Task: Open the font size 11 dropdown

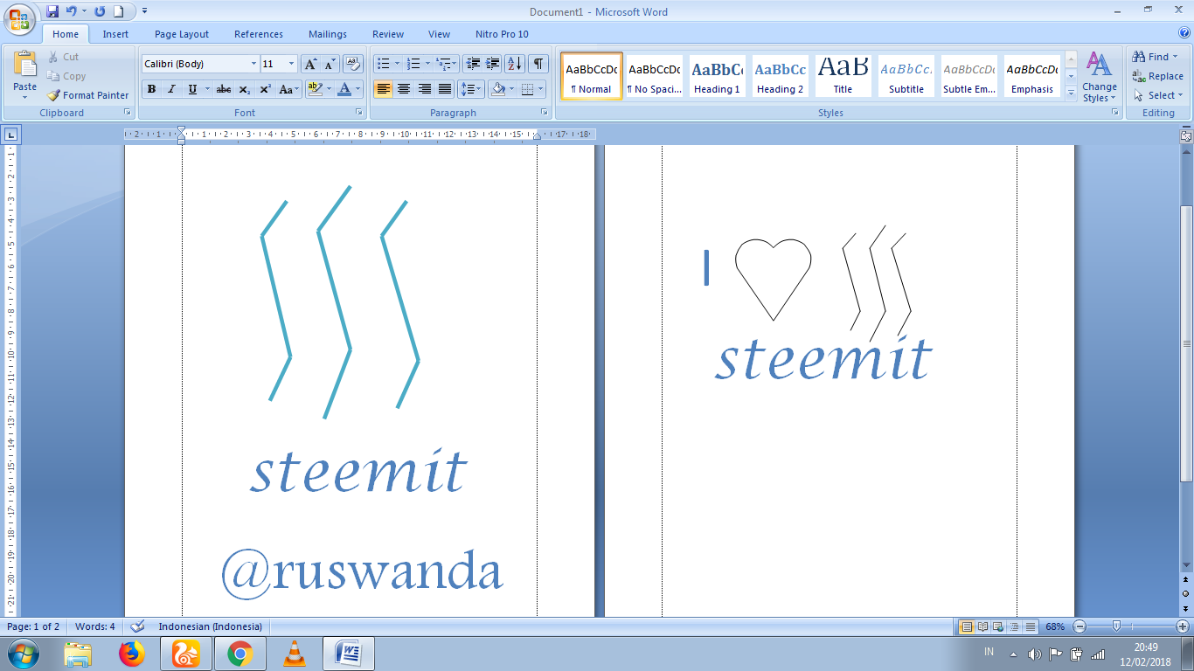Action: click(x=292, y=64)
